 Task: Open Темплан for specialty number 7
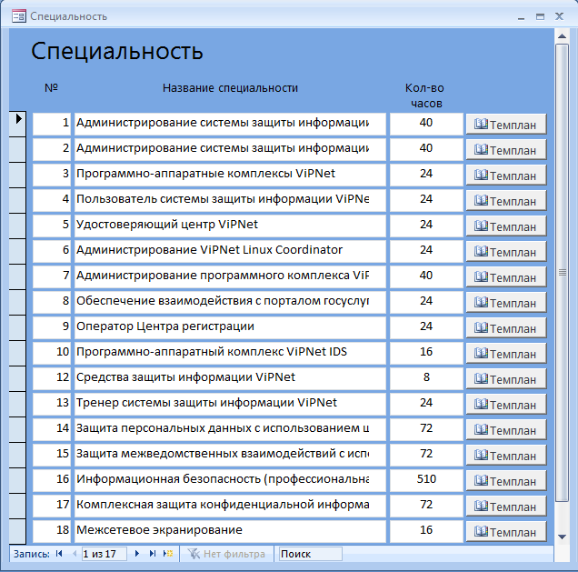505,277
